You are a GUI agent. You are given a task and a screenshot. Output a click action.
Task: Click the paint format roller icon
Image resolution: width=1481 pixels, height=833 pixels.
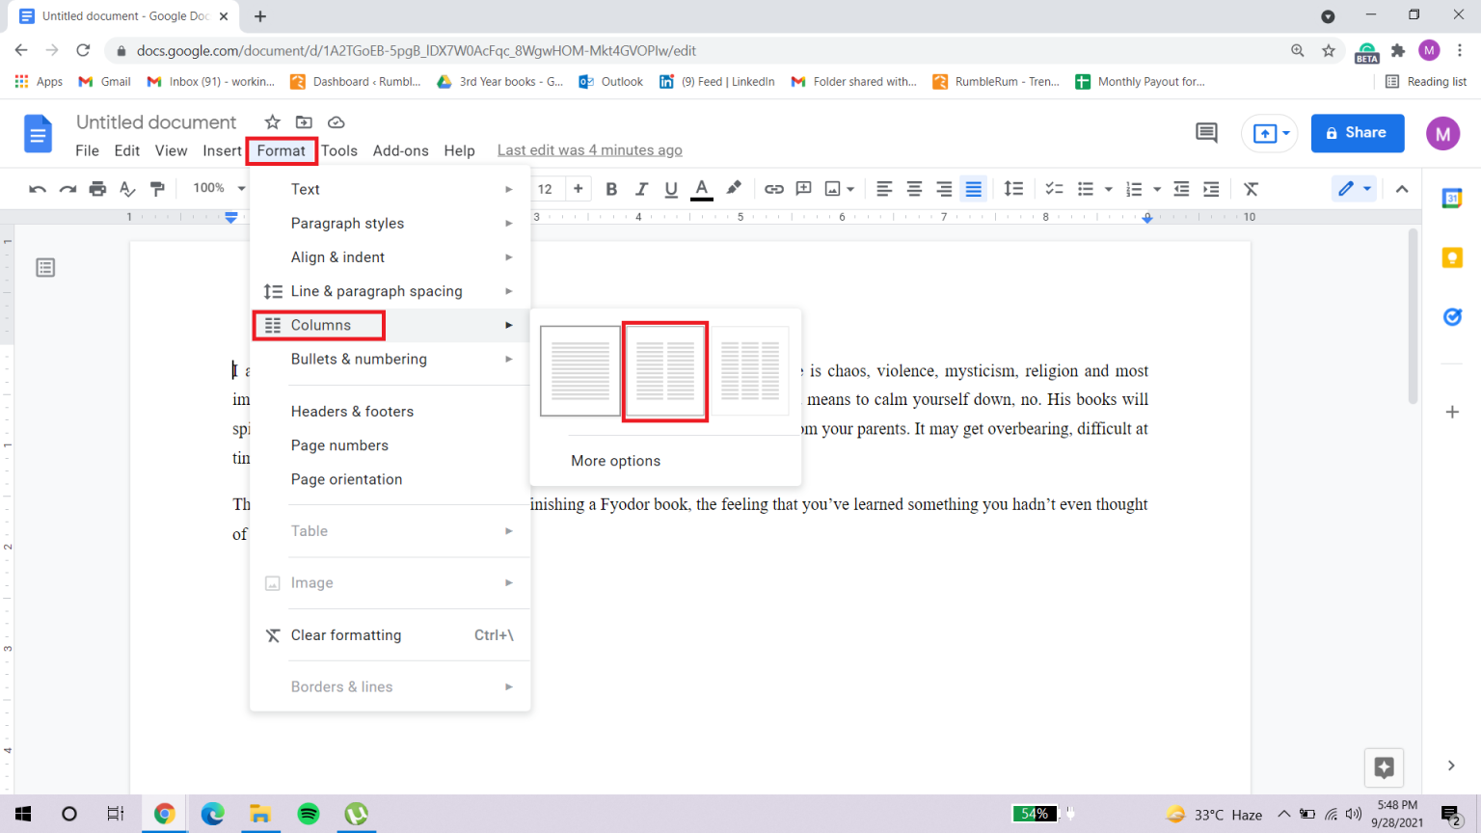click(158, 189)
